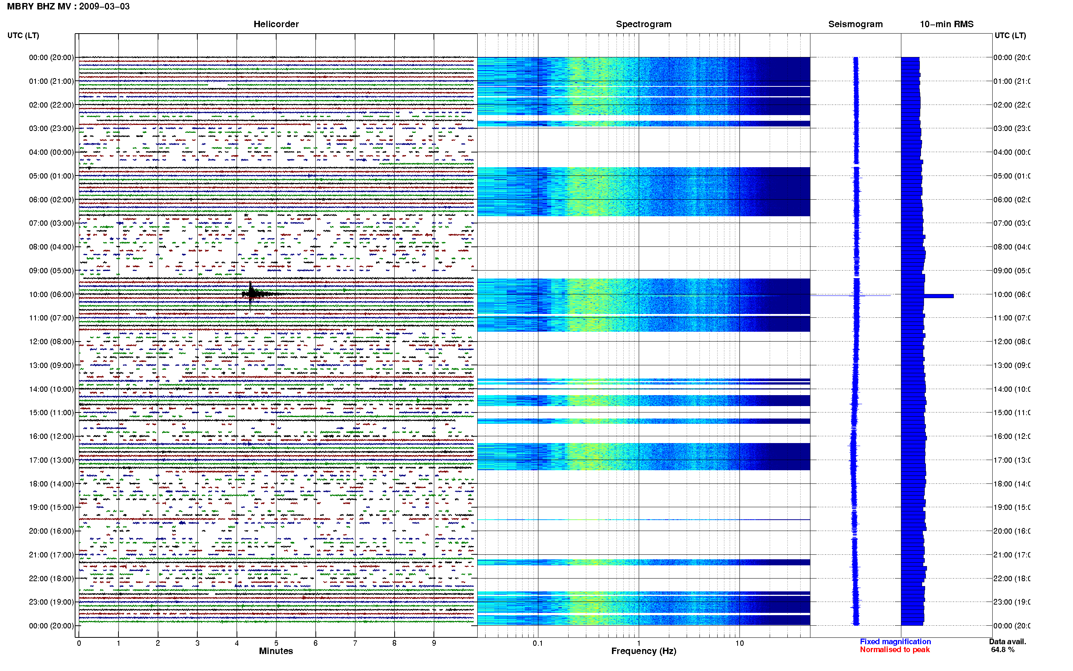The height and width of the screenshot is (671, 1073).
Task: Click the left time label 11:00 (07:00)
Action: (x=51, y=318)
